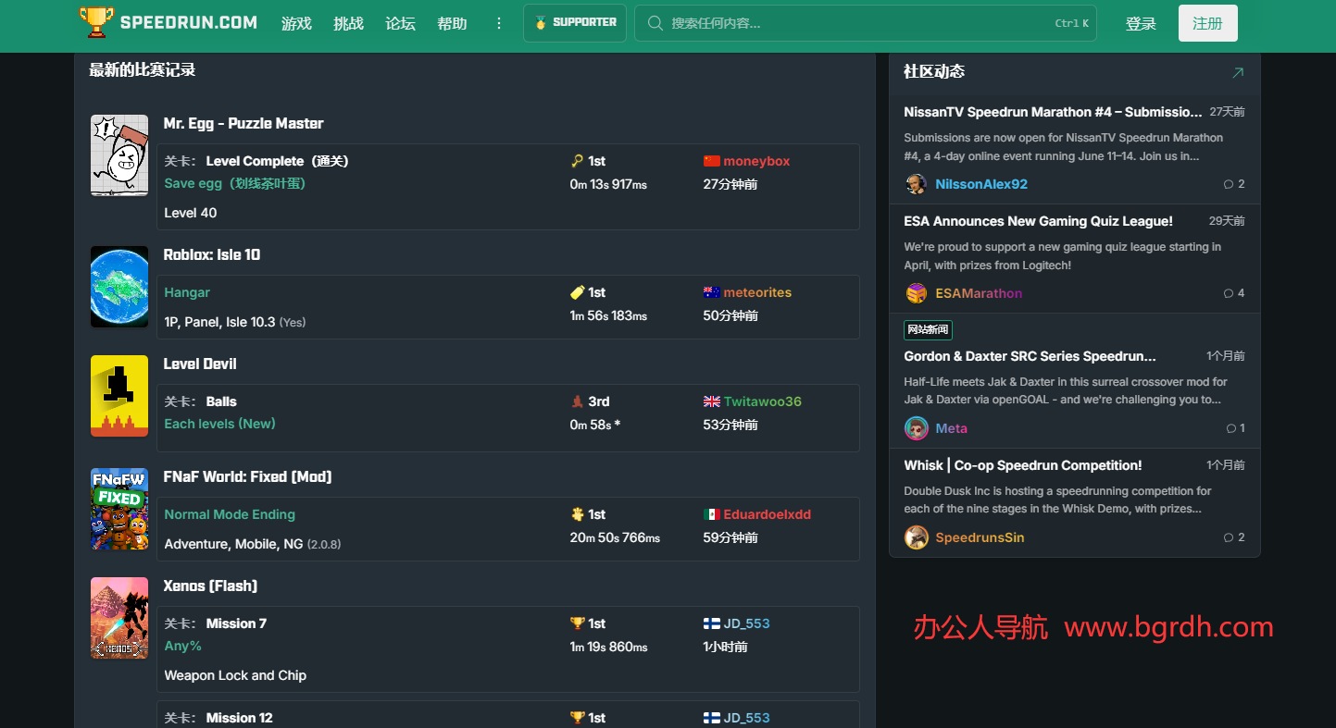Click the 社区动态 heading

[x=934, y=72]
